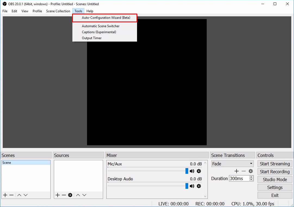Remove the source with the Sources minus icon
Screen dimensions: 294x207
click(x=64, y=195)
